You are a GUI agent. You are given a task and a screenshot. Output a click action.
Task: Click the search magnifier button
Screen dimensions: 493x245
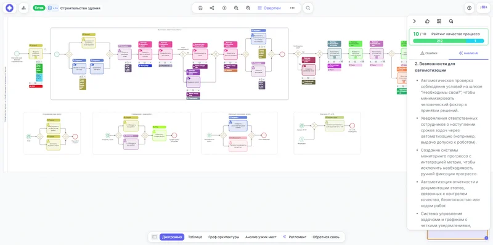pos(308,8)
